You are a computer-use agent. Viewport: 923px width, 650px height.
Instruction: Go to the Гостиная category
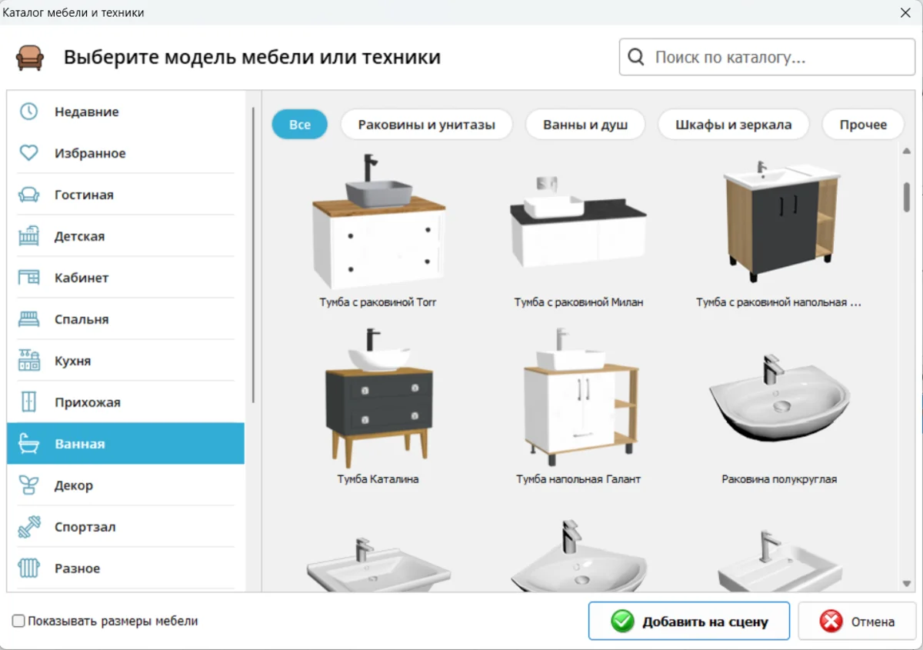pyautogui.click(x=125, y=195)
